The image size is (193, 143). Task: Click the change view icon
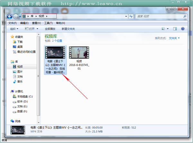pos(163,29)
